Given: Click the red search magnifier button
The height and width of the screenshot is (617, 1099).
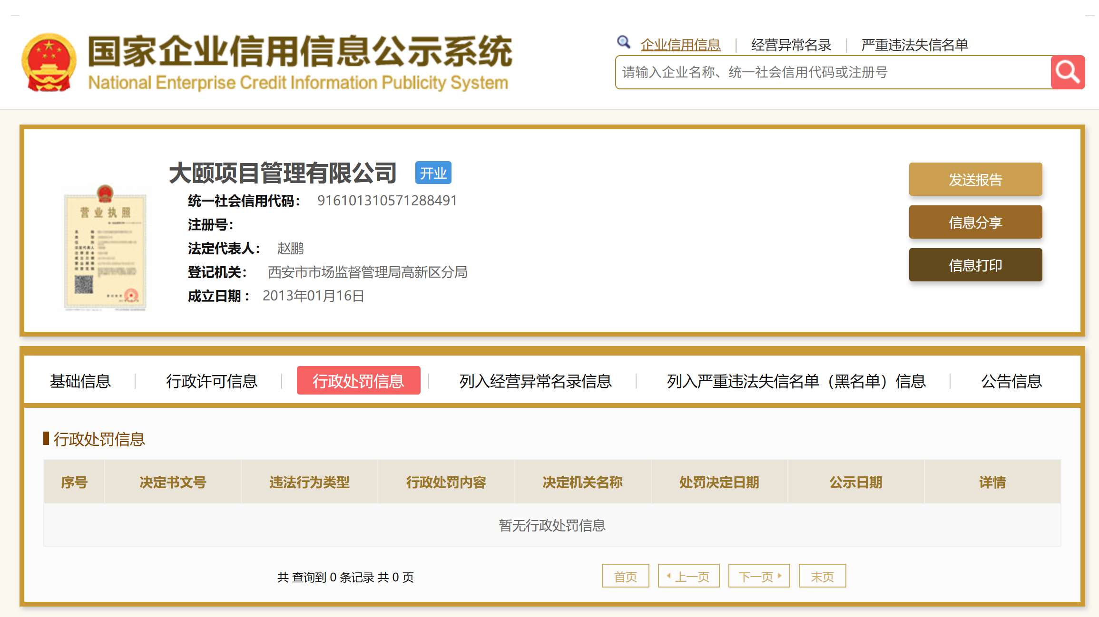Looking at the screenshot, I should coord(1067,72).
